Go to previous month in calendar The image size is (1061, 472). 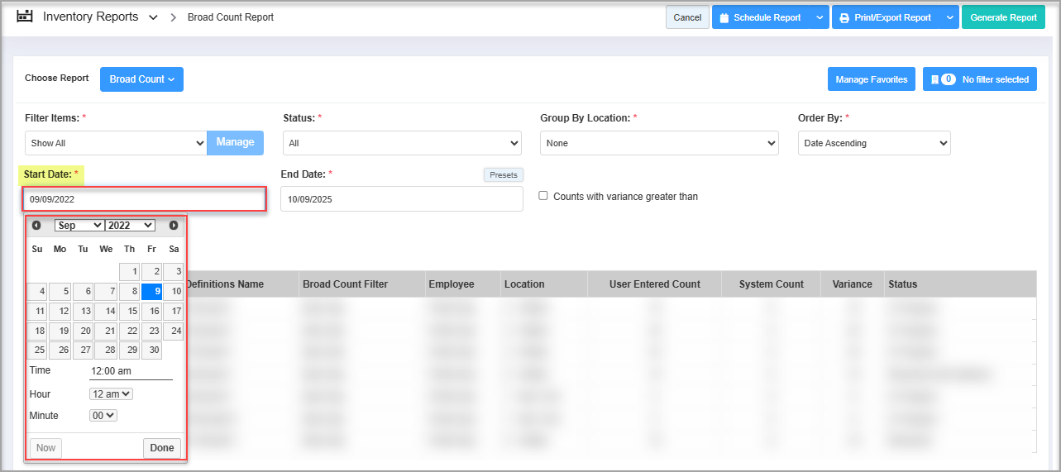coord(36,226)
